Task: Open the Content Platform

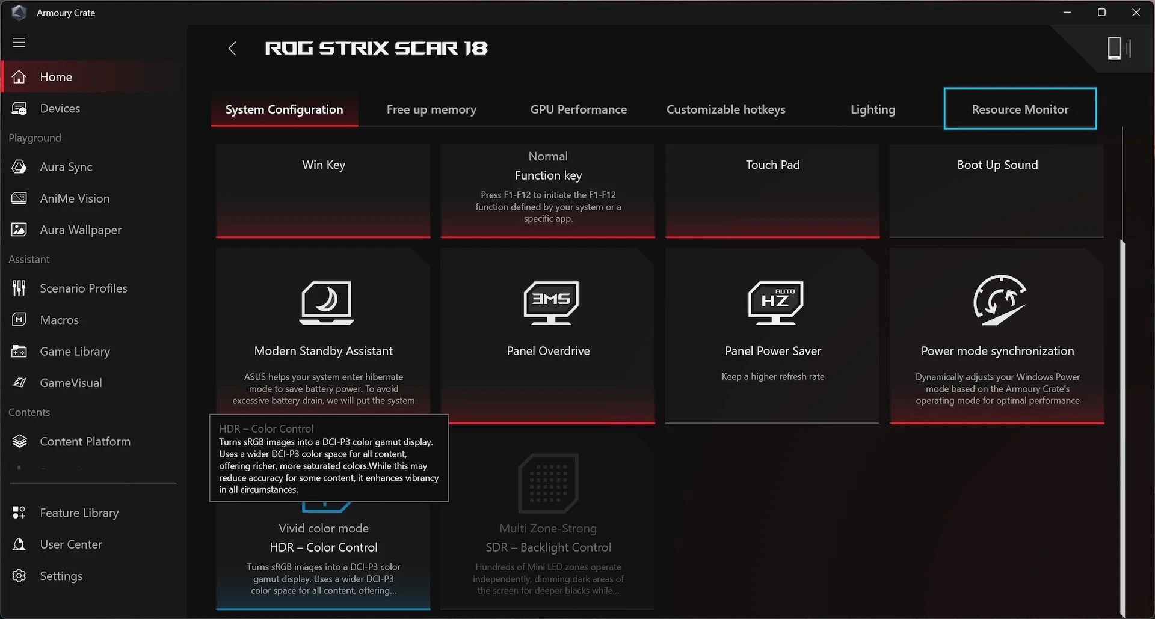Action: [85, 441]
